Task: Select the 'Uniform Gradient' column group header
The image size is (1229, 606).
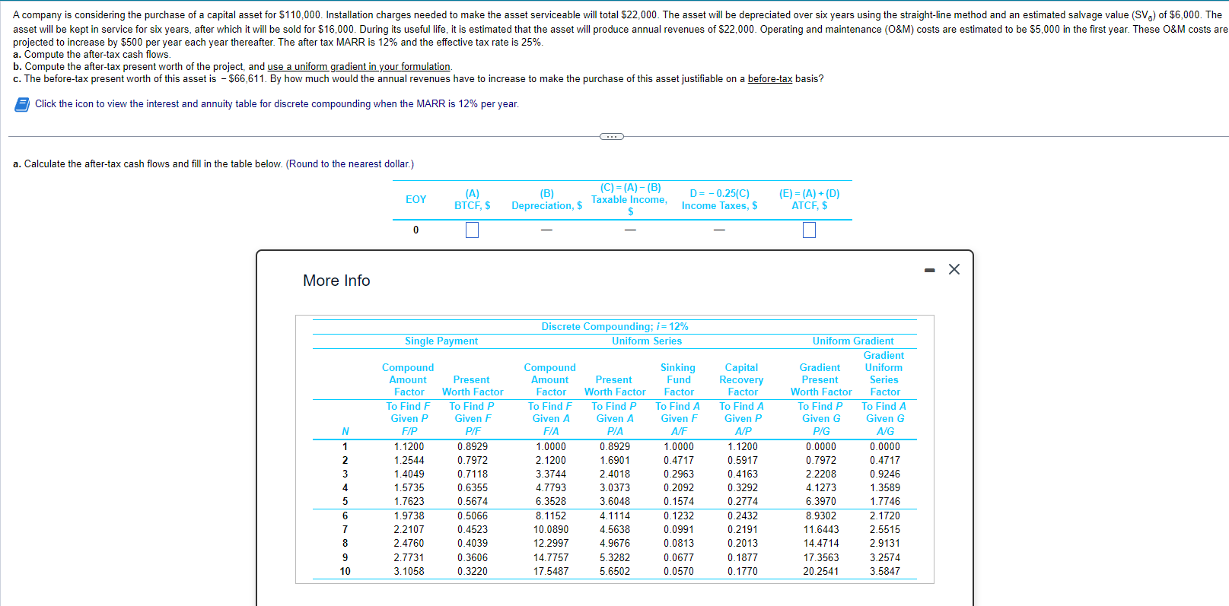Action: 853,341
